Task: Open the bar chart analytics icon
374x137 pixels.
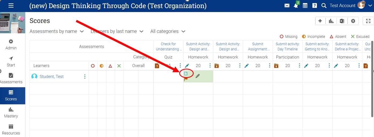Action: pyautogui.click(x=331, y=21)
